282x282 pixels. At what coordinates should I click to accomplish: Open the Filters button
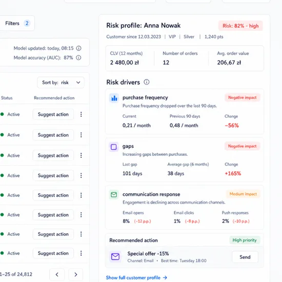pos(17,23)
